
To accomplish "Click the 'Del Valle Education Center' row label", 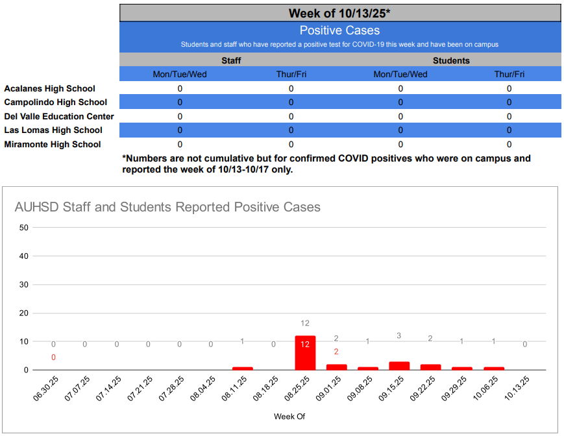I will (59, 116).
